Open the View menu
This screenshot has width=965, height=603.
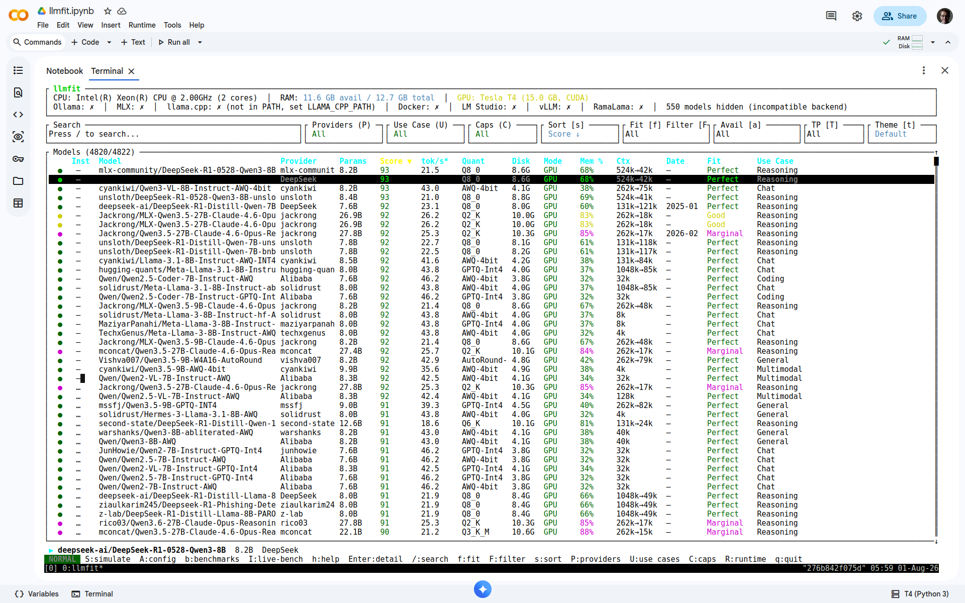tap(85, 25)
